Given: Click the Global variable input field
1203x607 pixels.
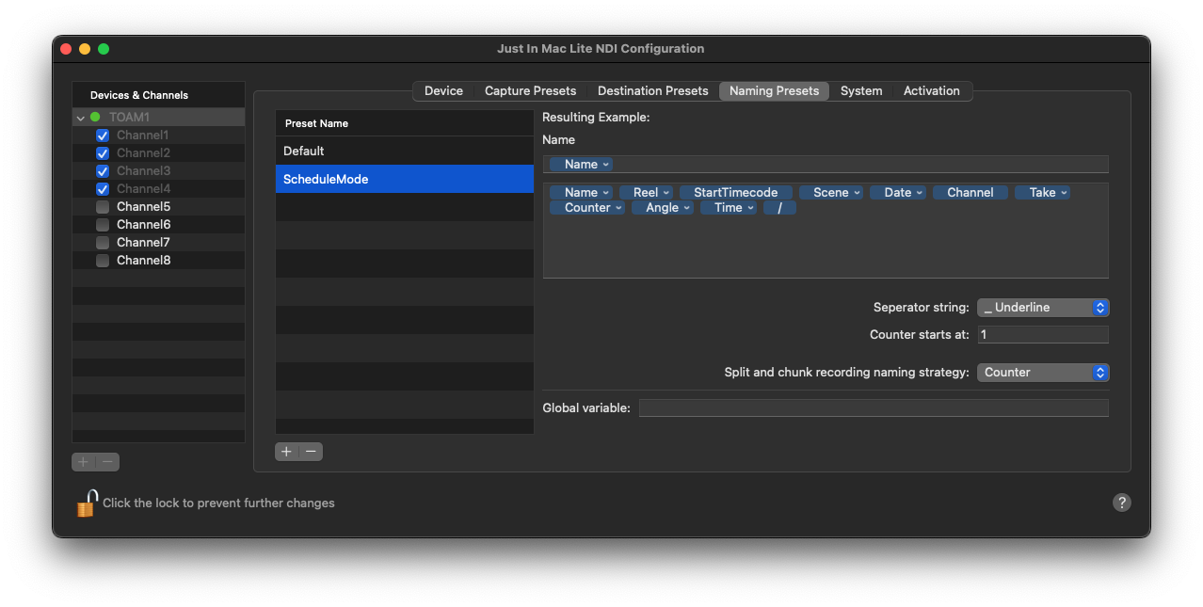Looking at the screenshot, I should pyautogui.click(x=874, y=408).
